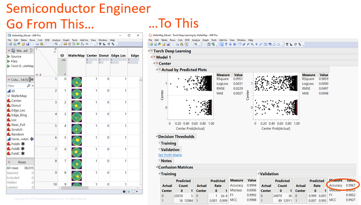
Task: Select the Edge_Ring column in columns list
Action: tap(19, 115)
